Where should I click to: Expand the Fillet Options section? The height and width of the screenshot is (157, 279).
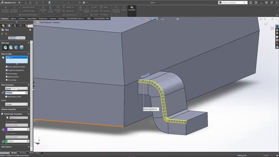point(28,147)
